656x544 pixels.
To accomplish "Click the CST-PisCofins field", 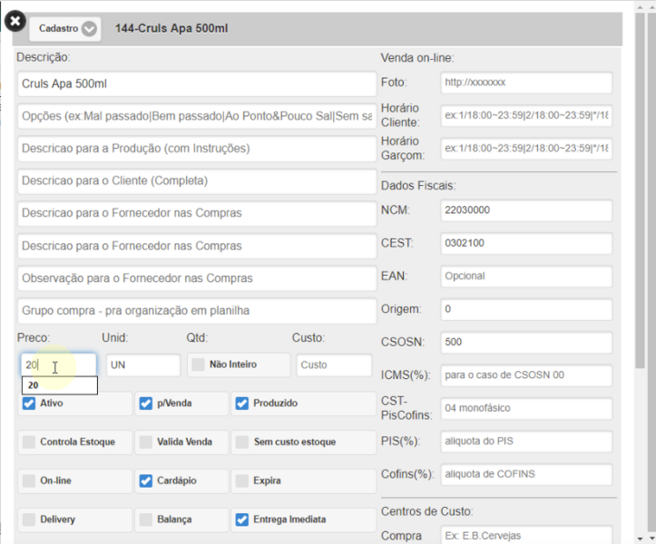I will (x=526, y=409).
